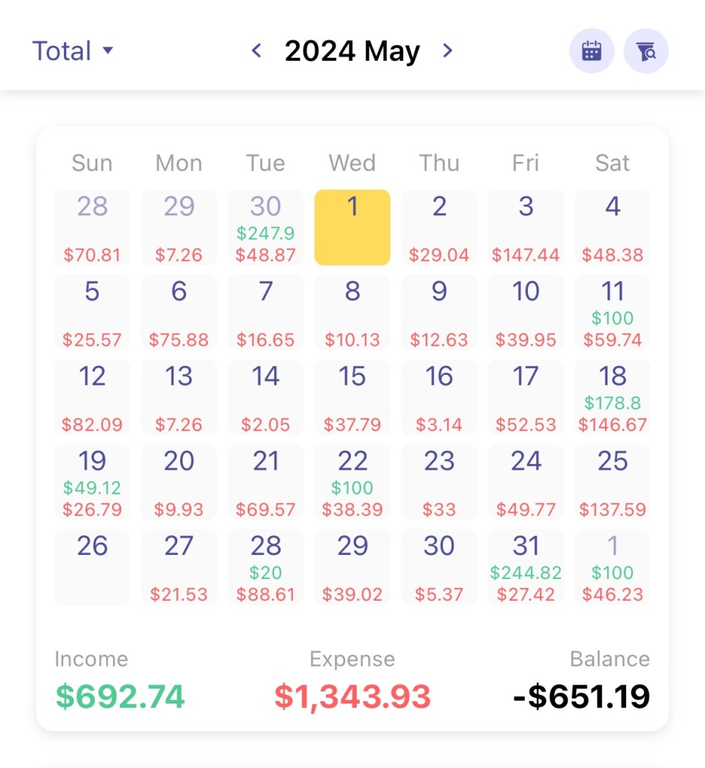Select May 11 with $100 income
The width and height of the screenshot is (705, 768).
(613, 313)
